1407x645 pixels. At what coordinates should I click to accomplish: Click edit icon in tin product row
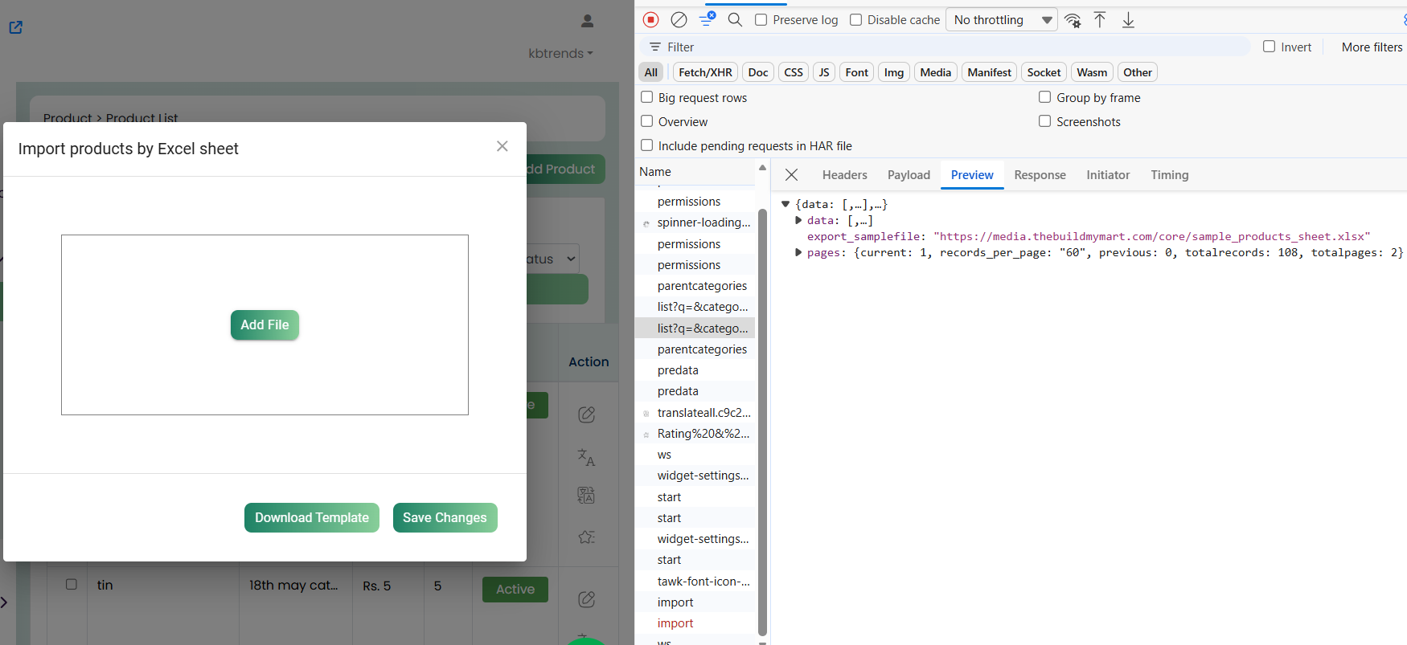pyautogui.click(x=587, y=599)
